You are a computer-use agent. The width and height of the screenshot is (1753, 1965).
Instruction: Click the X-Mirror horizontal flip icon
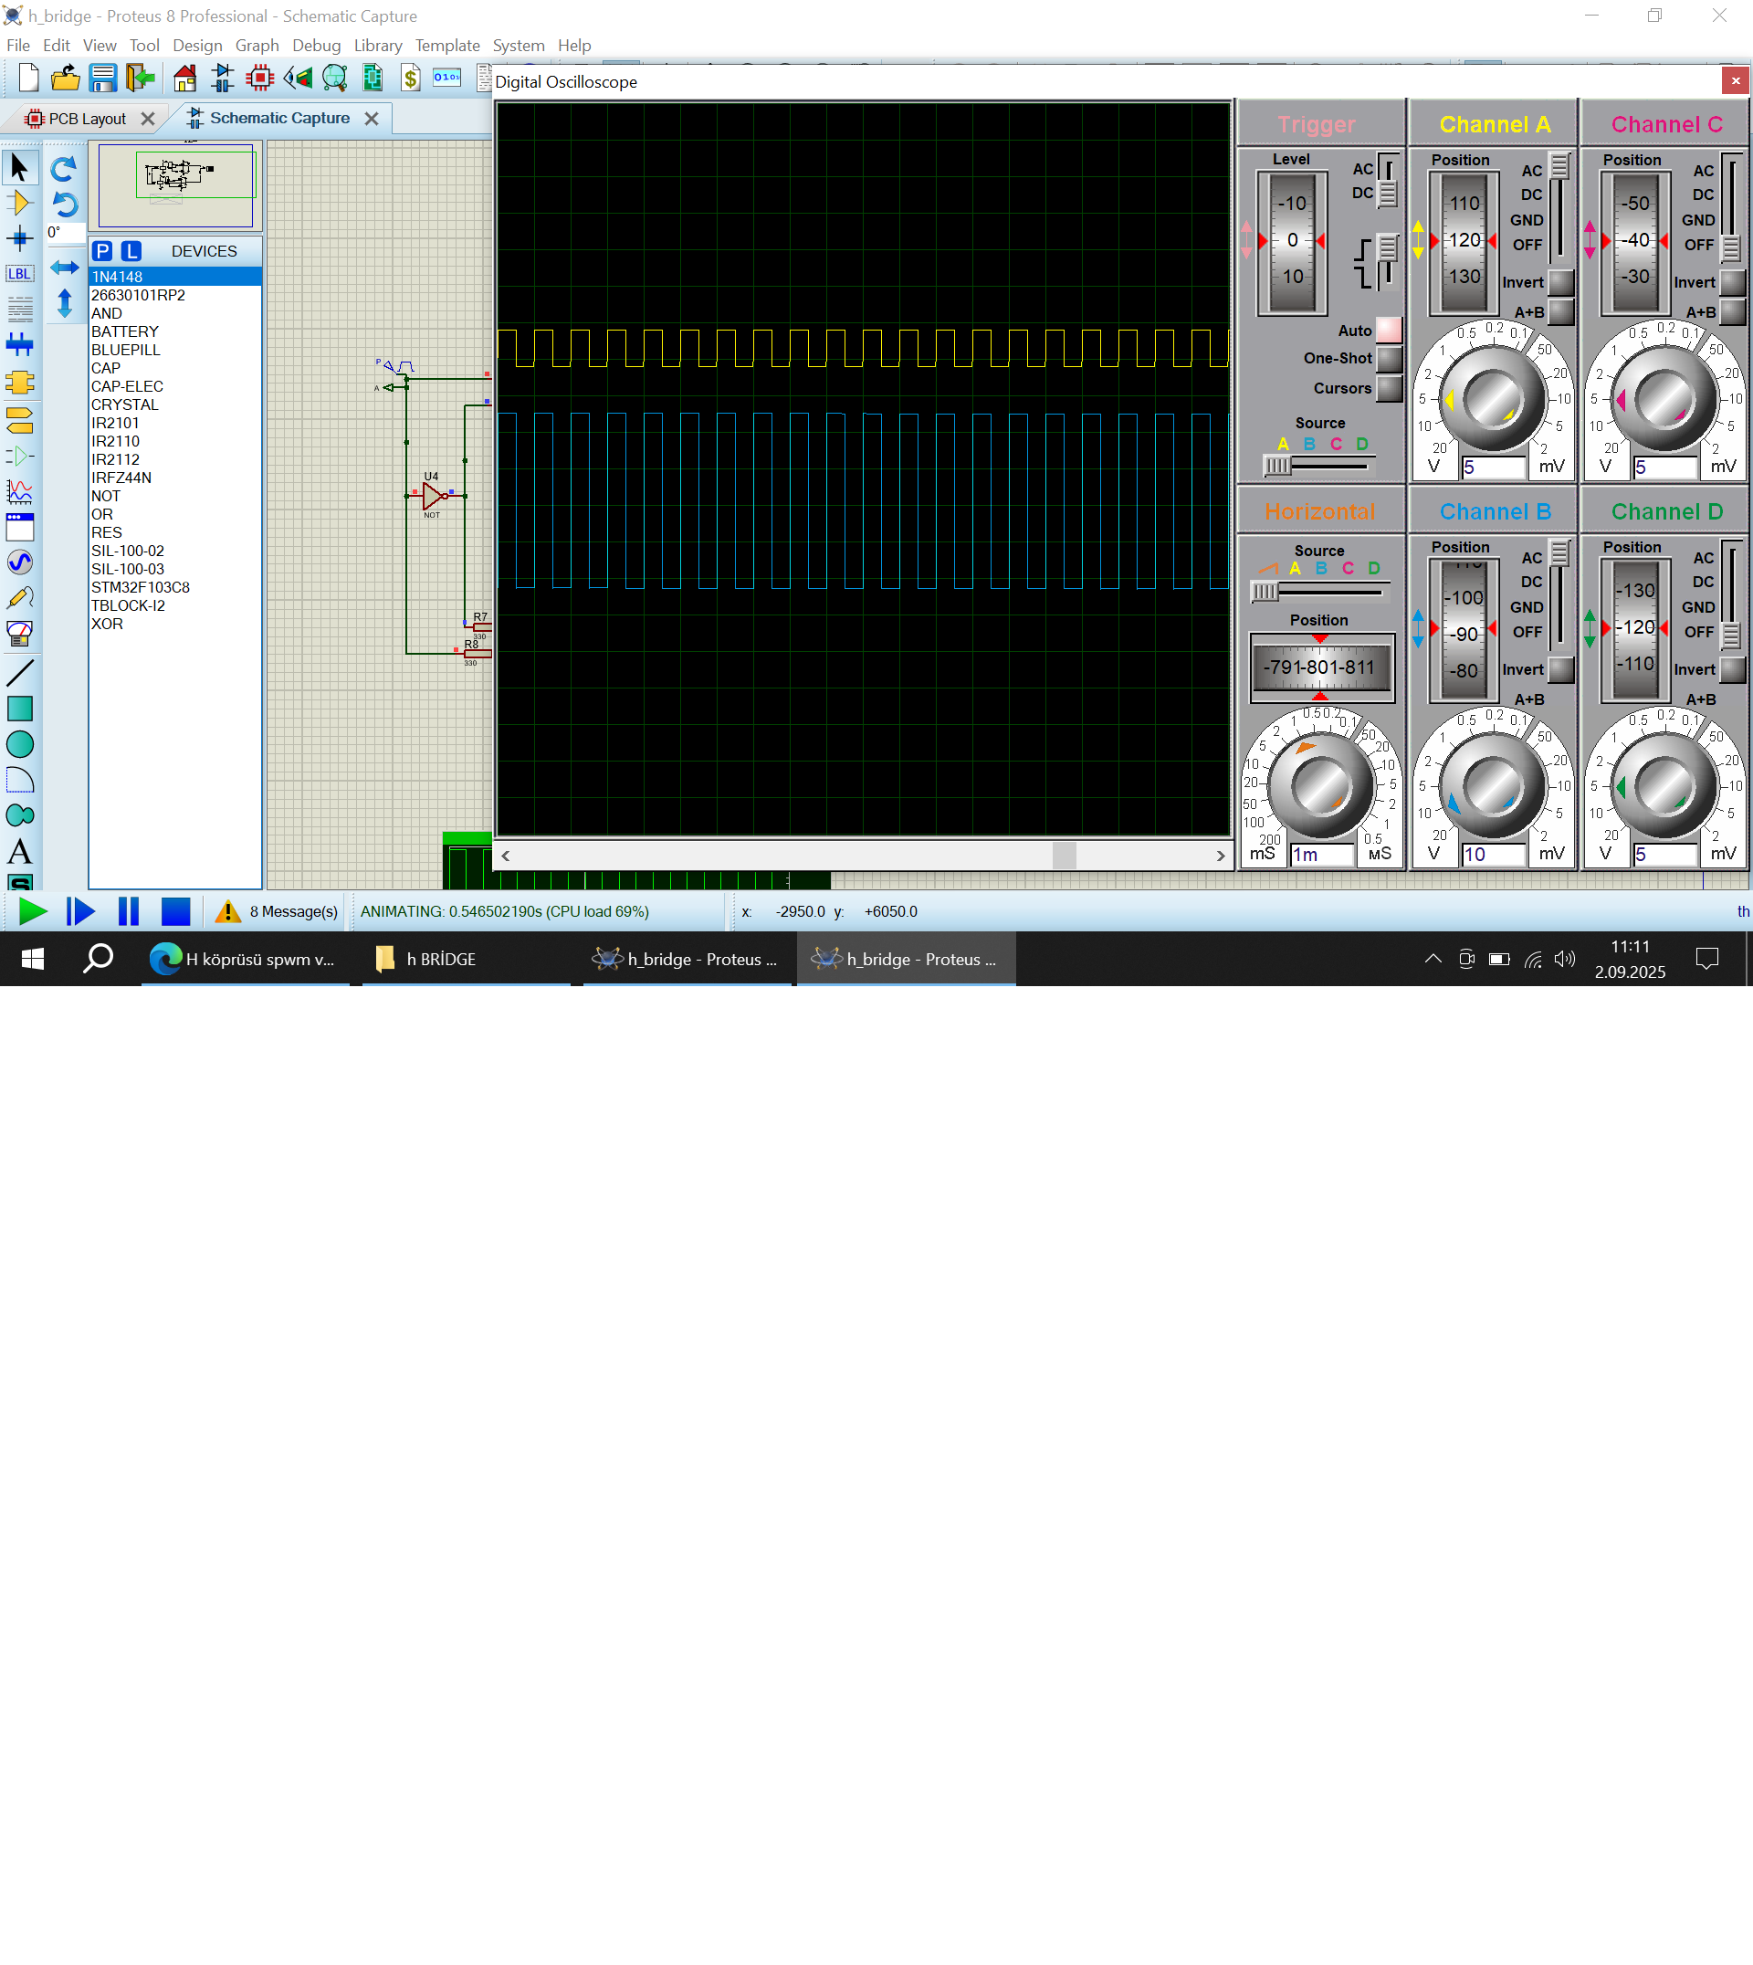coord(64,267)
